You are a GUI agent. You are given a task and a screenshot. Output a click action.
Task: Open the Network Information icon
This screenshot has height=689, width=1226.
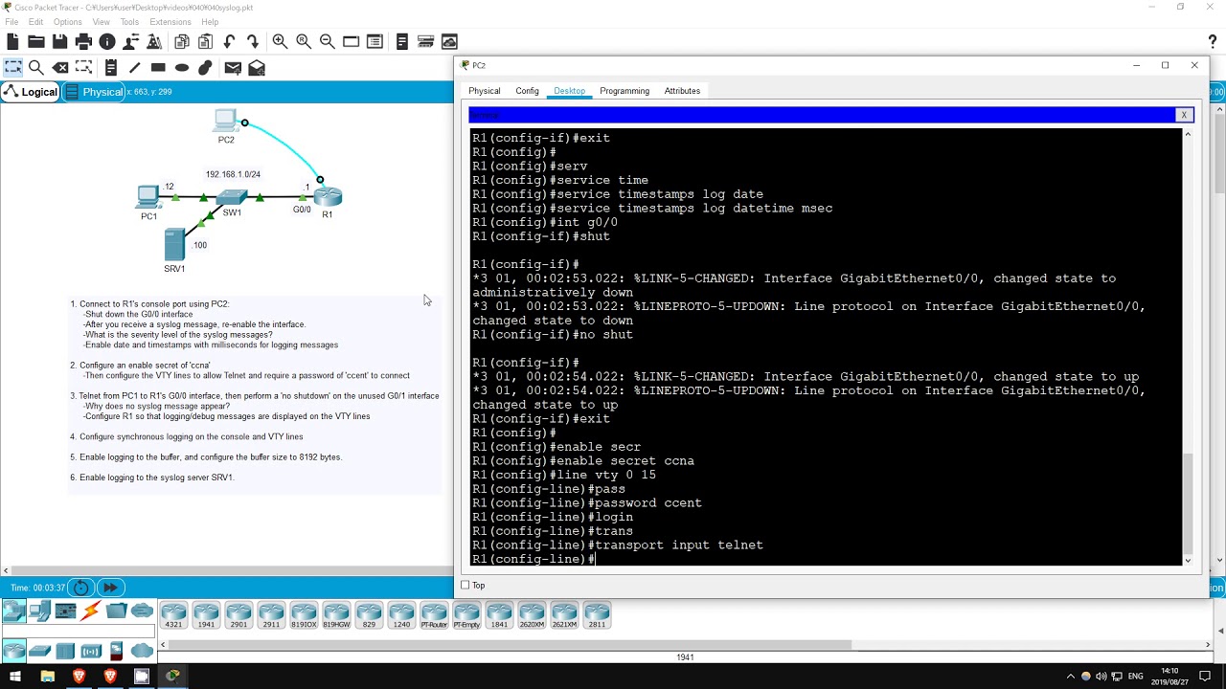(107, 41)
